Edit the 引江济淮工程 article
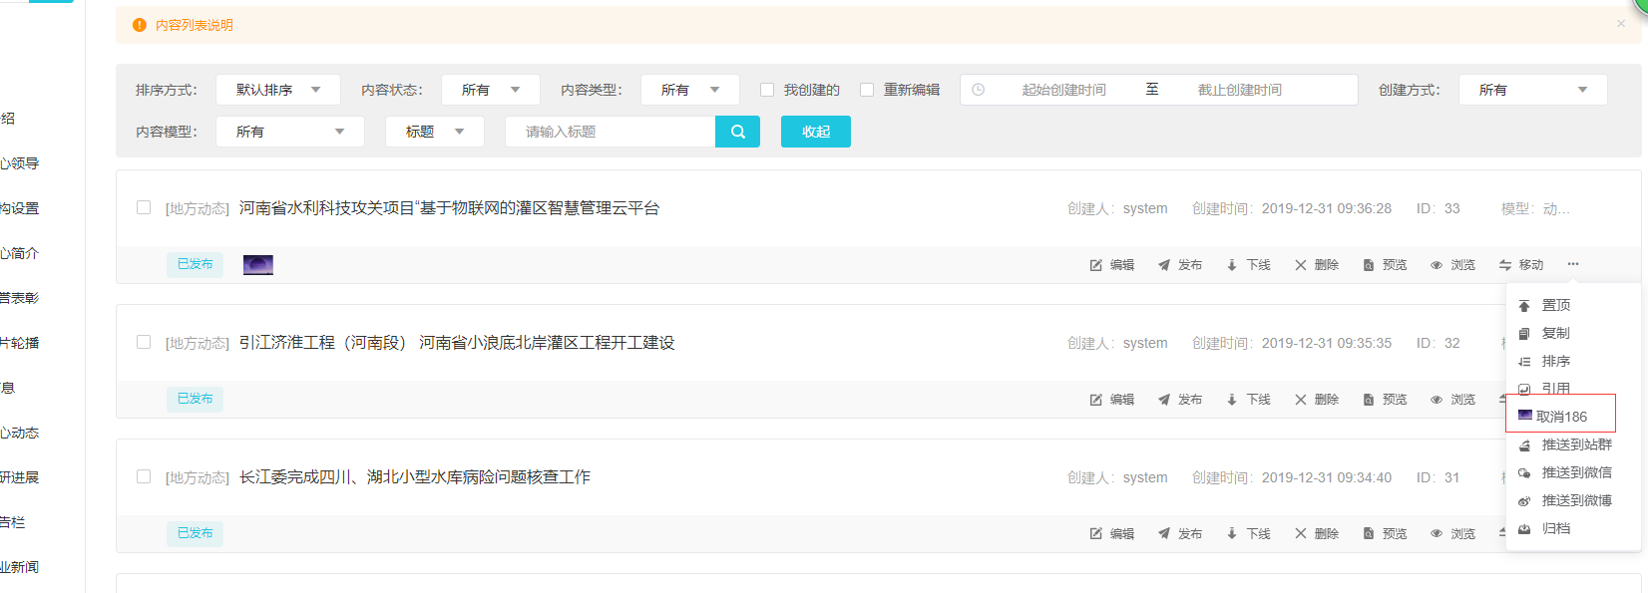 tap(1112, 400)
